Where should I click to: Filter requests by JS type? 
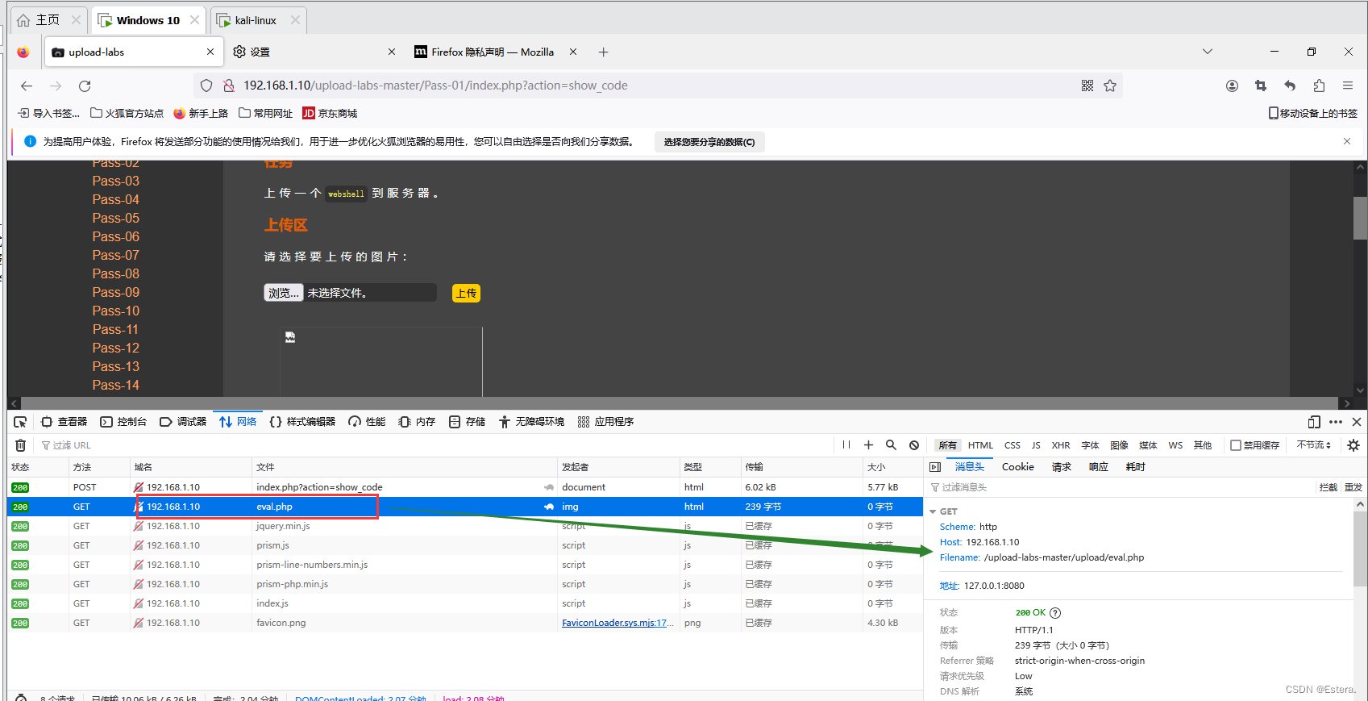click(x=1036, y=445)
